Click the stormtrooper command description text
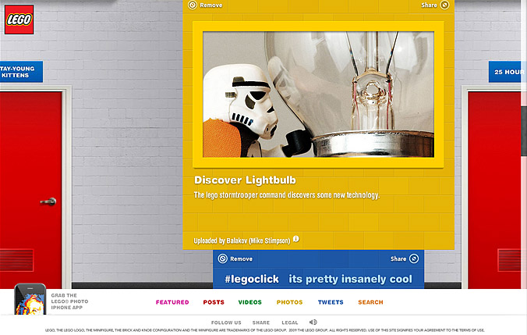527x335 pixels. click(287, 195)
